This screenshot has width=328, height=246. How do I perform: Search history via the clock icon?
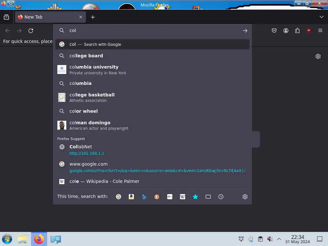click(221, 197)
